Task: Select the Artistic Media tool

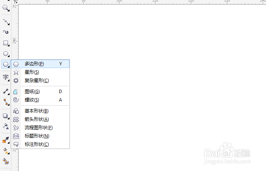Action: [x=6, y=32]
